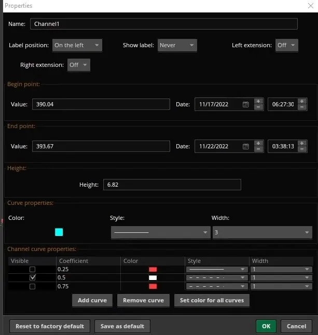Click the Color column header in table
The width and height of the screenshot is (318, 335).
(x=153, y=261)
